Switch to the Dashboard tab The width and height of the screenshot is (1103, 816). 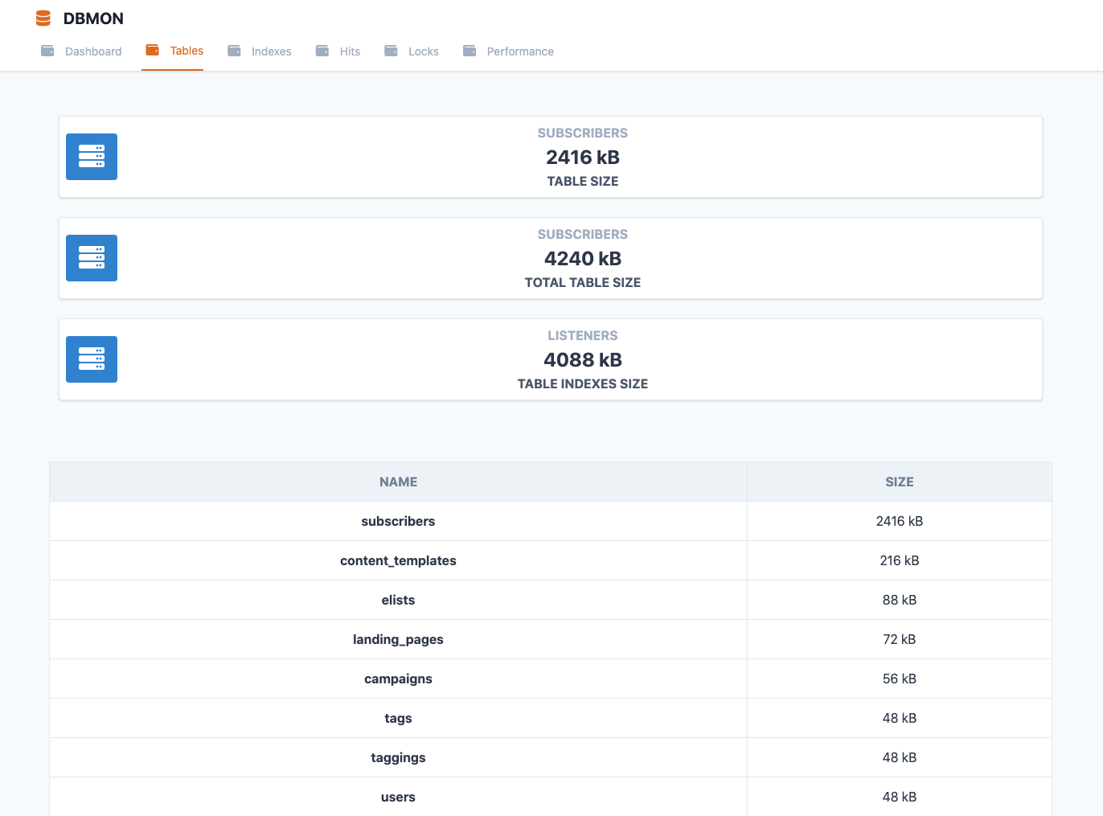pos(92,51)
